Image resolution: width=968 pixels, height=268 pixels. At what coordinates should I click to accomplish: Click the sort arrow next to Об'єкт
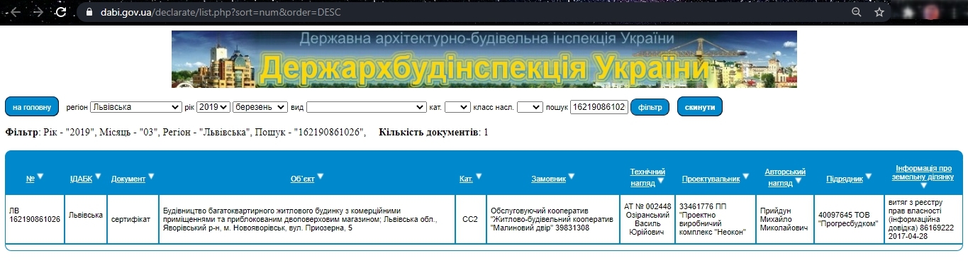(320, 177)
